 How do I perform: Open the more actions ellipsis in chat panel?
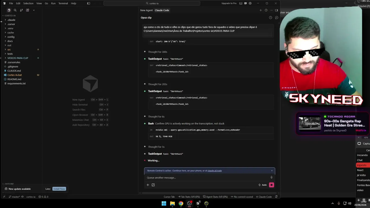point(271,10)
